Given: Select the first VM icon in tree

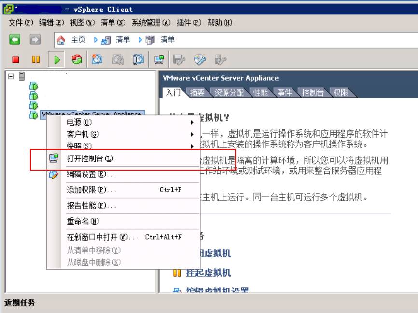Looking at the screenshot, I should click(33, 86).
